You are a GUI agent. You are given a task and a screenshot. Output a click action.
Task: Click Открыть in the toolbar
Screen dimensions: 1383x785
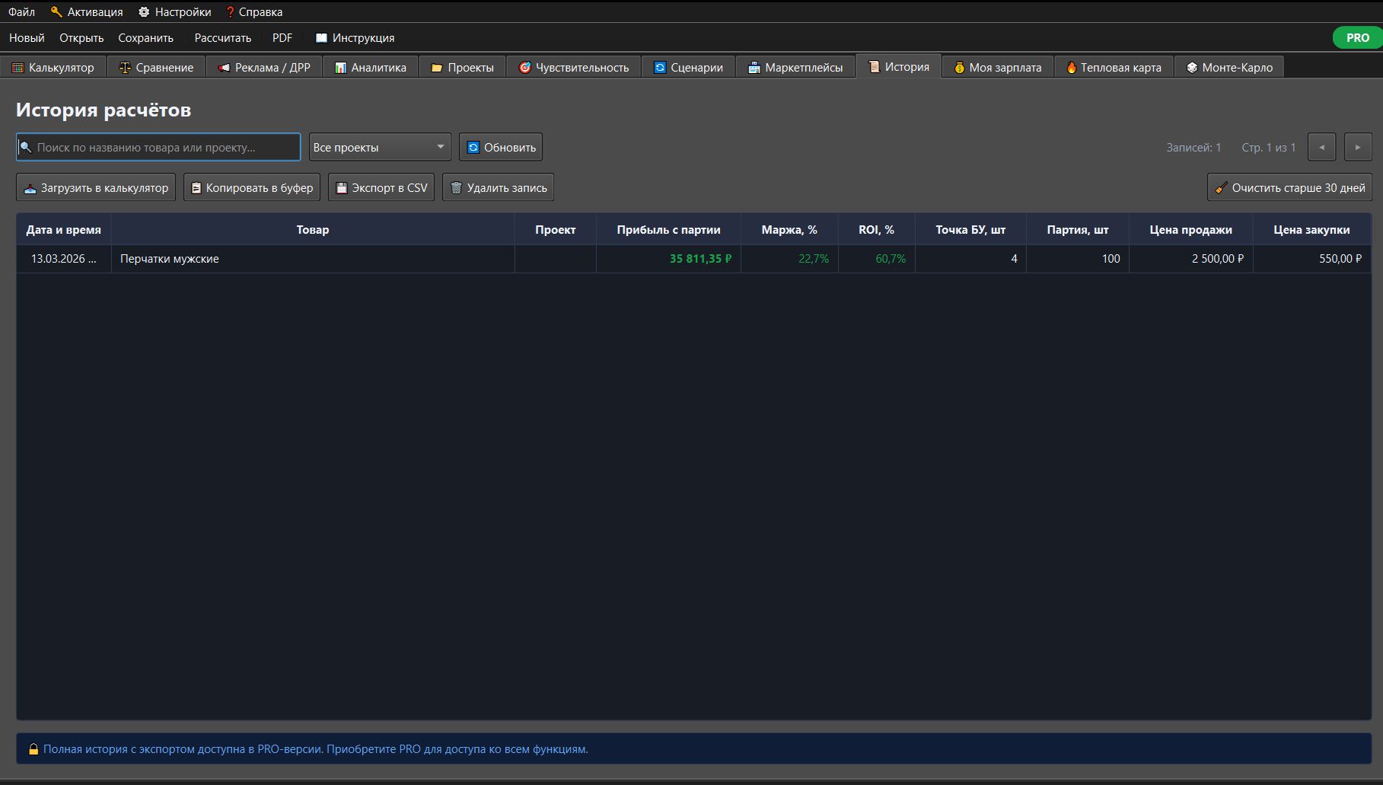pyautogui.click(x=81, y=37)
